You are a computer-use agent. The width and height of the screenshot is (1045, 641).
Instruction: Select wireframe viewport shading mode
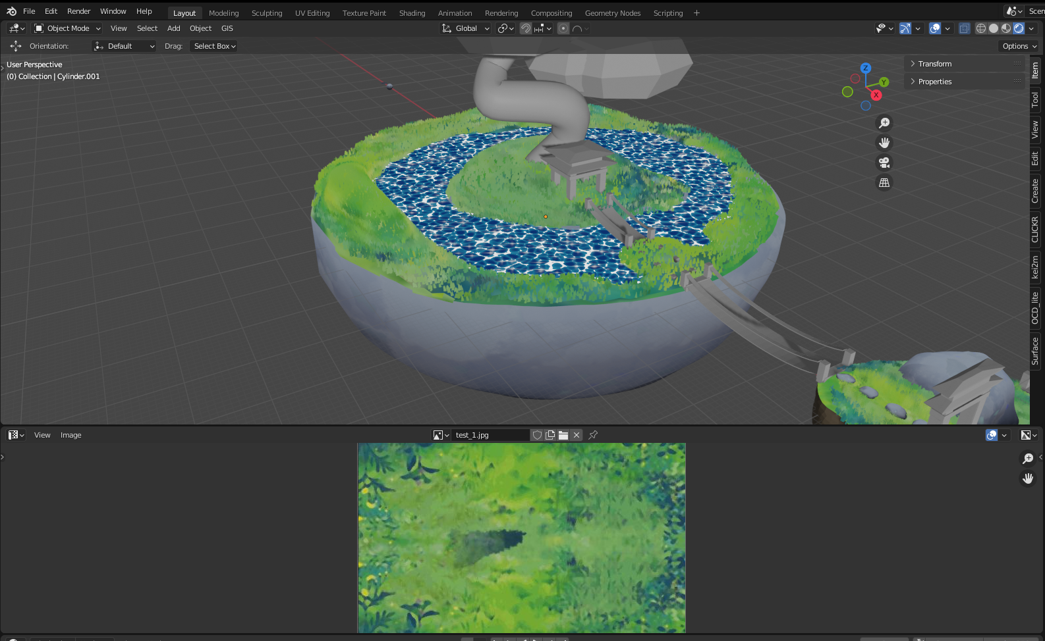981,28
